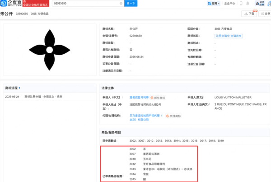Screen dimensions: 271x182
Task: Click the 查一下 search button
Action: (131, 3)
